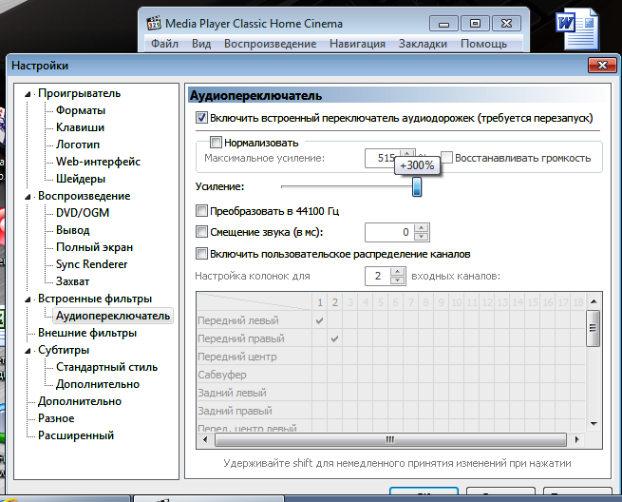This screenshot has width=622, height=502.
Task: Click the horizontal scrollbar left arrow
Action: click(205, 439)
